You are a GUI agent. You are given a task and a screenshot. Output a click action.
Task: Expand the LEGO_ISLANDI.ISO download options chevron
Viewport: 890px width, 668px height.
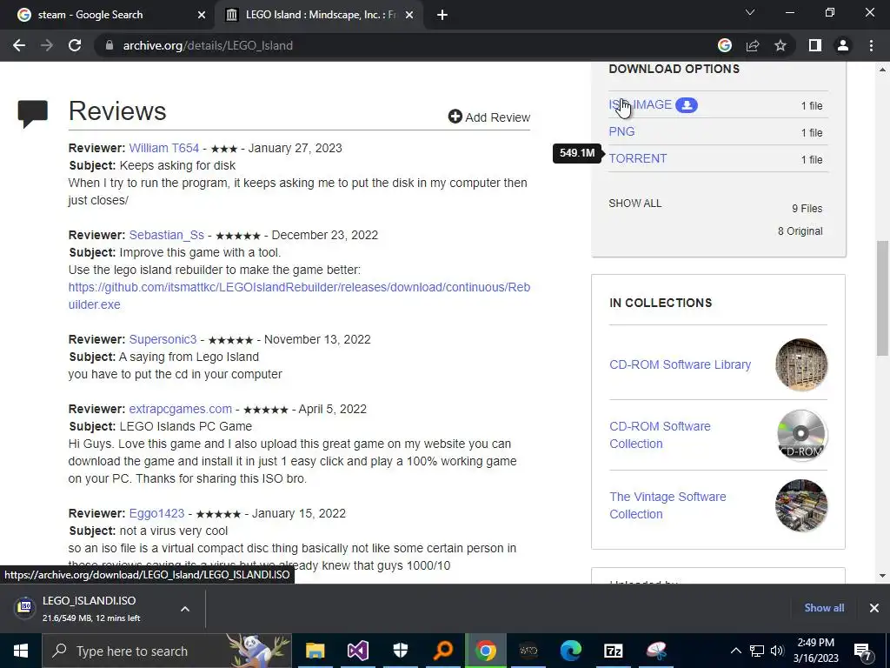click(185, 608)
